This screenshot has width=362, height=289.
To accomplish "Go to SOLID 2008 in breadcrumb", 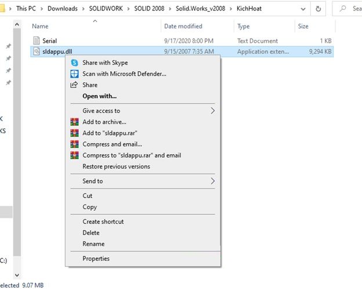I will coord(149,9).
